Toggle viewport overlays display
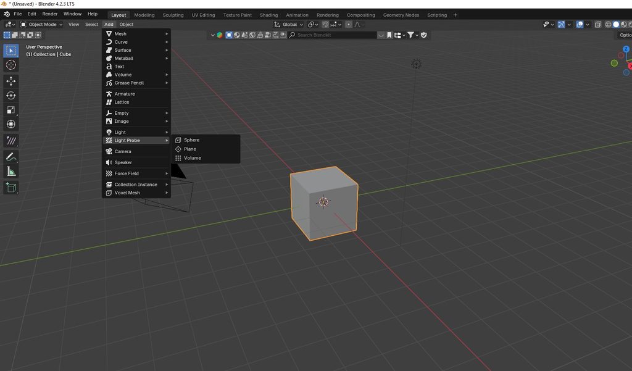The image size is (632, 371). (x=580, y=25)
